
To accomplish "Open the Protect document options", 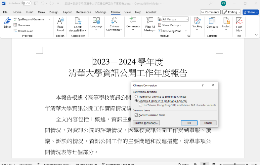I will pos(226,24).
